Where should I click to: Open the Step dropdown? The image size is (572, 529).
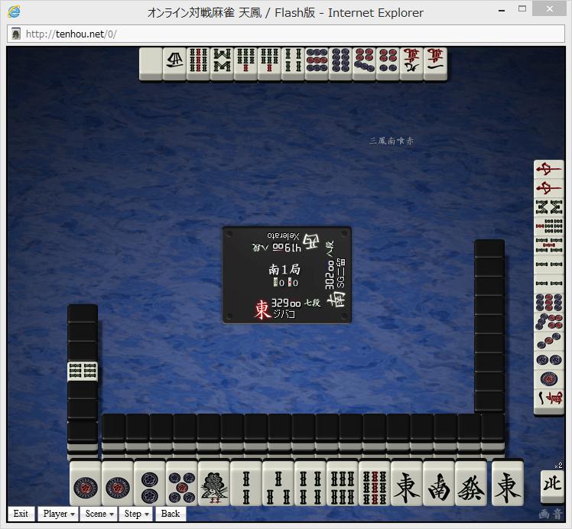pyautogui.click(x=136, y=514)
